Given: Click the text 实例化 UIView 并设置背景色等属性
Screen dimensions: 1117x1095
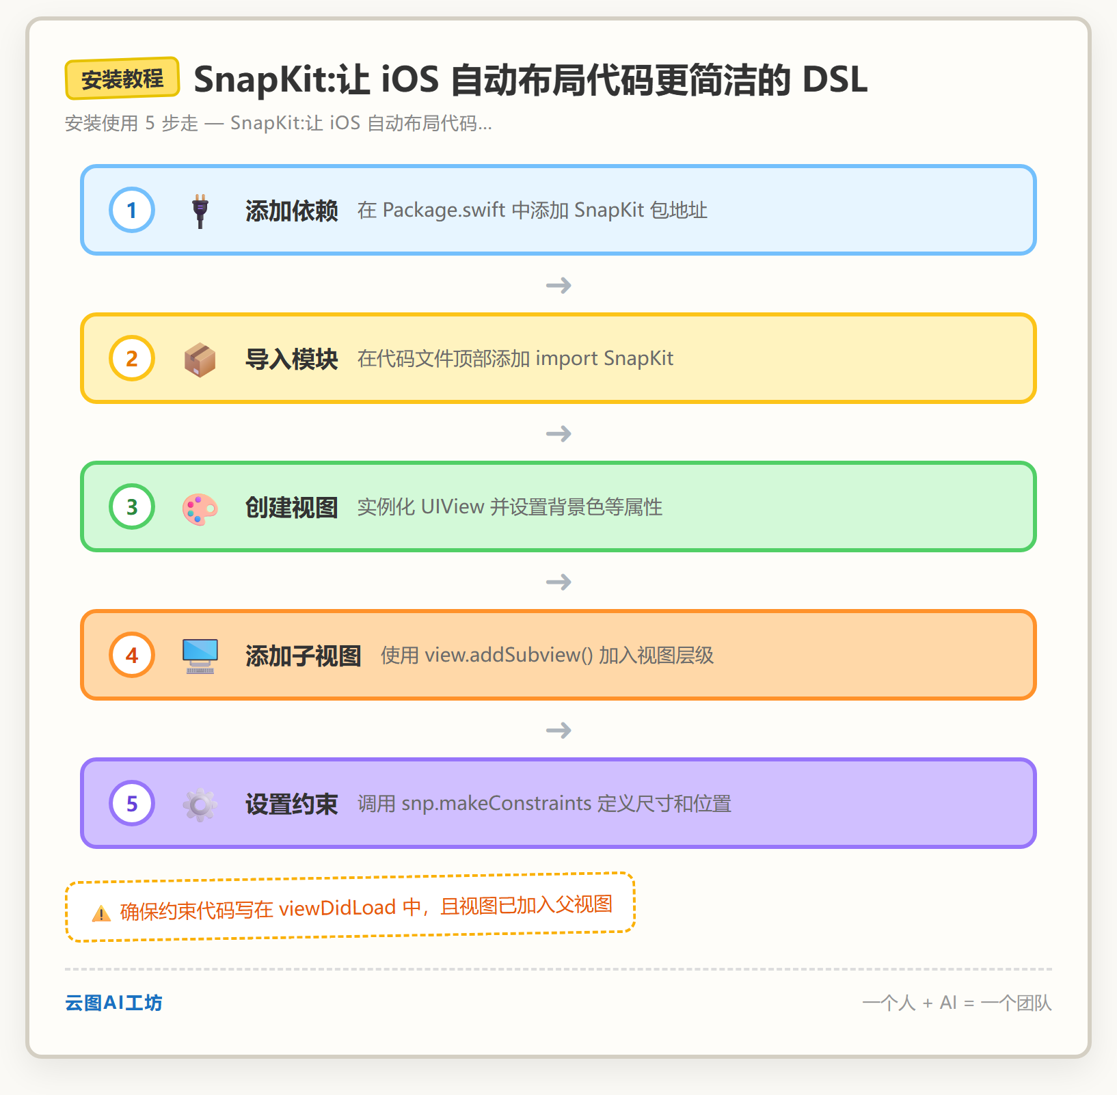Looking at the screenshot, I should 510,506.
